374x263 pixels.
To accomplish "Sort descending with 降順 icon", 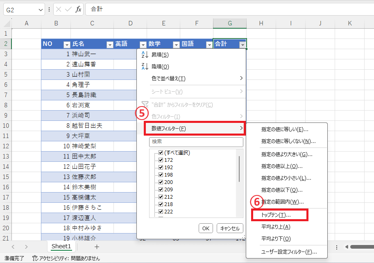I will [x=145, y=66].
